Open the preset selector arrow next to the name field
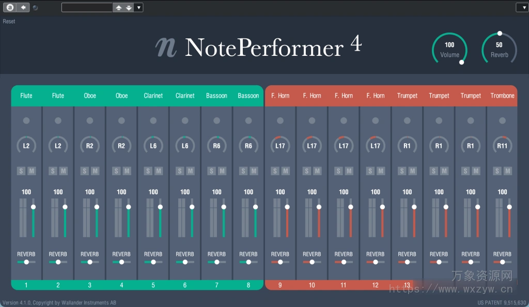 138,7
